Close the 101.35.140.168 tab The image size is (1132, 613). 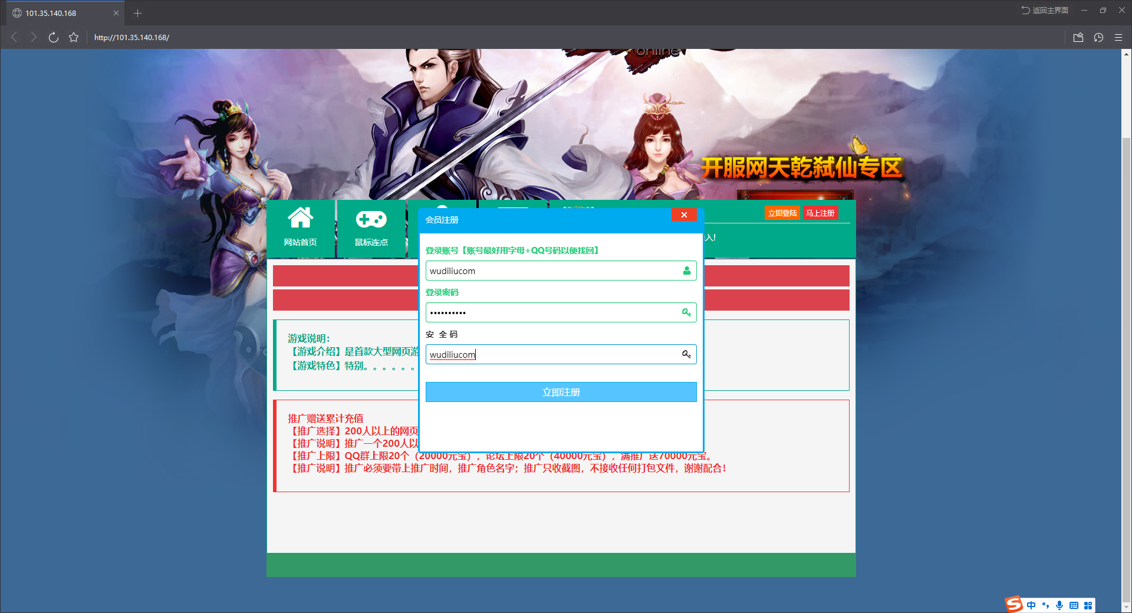[116, 13]
